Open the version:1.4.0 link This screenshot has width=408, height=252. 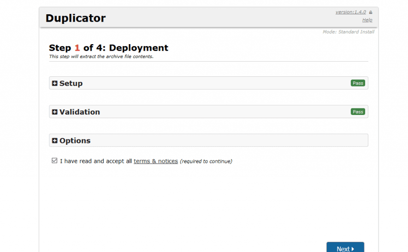pos(350,12)
